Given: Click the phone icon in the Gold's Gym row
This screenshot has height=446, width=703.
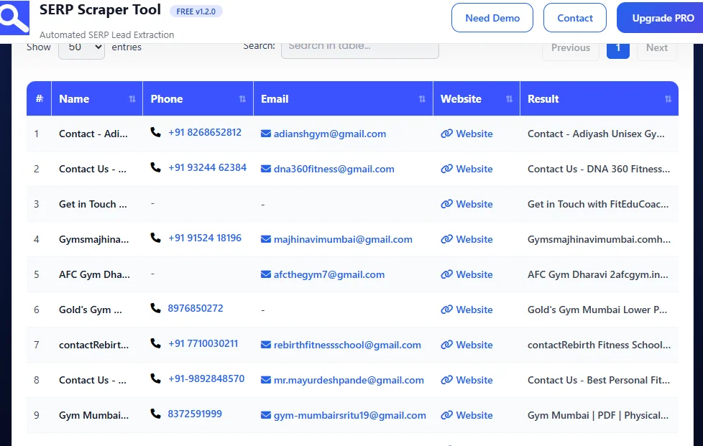Looking at the screenshot, I should coord(154,309).
